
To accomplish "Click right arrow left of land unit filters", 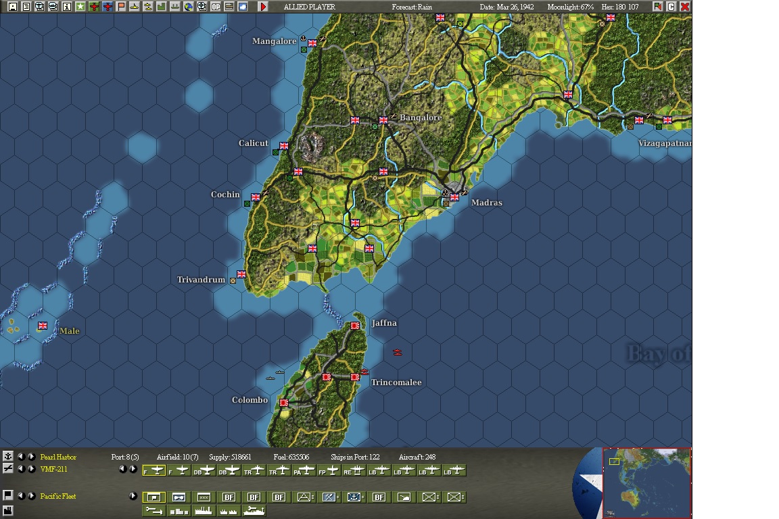I will tap(133, 495).
